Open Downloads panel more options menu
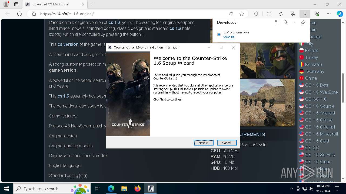This screenshot has width=346, height=194. tap(294, 22)
